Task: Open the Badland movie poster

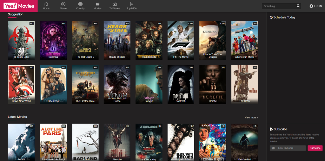Action: (85, 142)
